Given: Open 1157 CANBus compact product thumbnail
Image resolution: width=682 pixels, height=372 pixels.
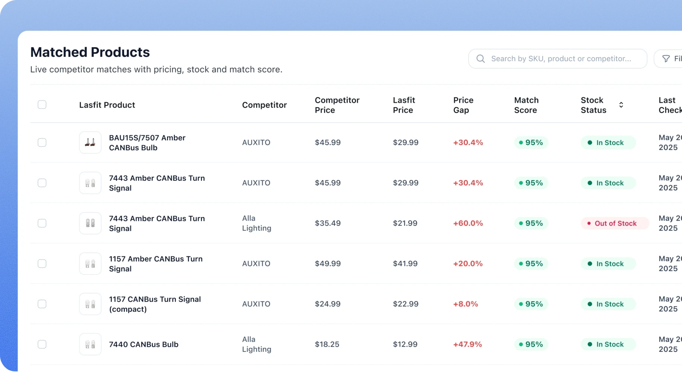Looking at the screenshot, I should [90, 304].
